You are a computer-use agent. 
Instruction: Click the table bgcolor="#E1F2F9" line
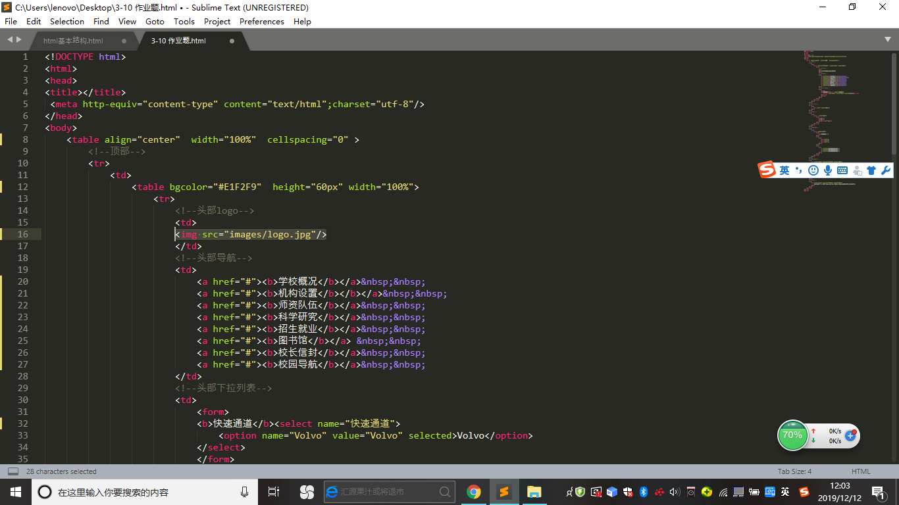(275, 187)
